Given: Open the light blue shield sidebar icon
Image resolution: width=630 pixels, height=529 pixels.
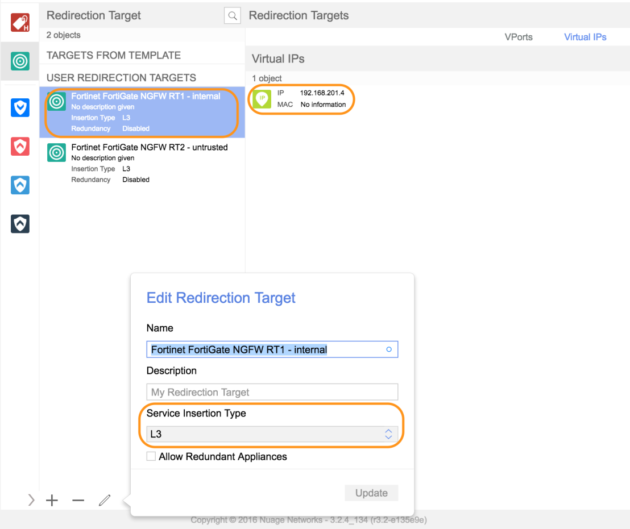Looking at the screenshot, I should (20, 185).
